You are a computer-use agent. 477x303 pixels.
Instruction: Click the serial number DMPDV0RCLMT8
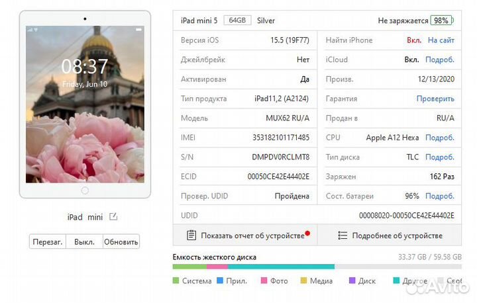coord(280,157)
